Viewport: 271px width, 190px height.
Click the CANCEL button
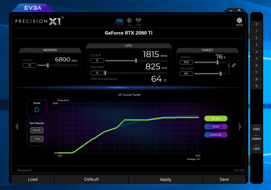(x=216, y=135)
